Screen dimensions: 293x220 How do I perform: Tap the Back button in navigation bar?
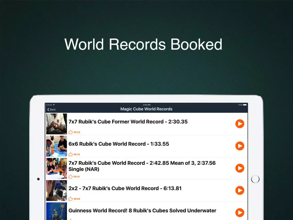point(52,109)
